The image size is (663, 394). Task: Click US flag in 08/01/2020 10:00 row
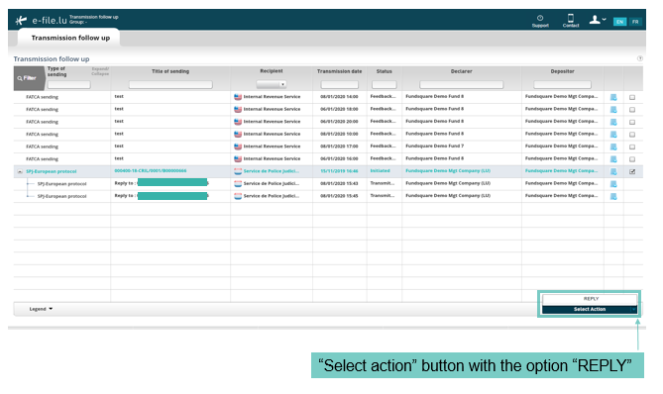click(x=238, y=134)
